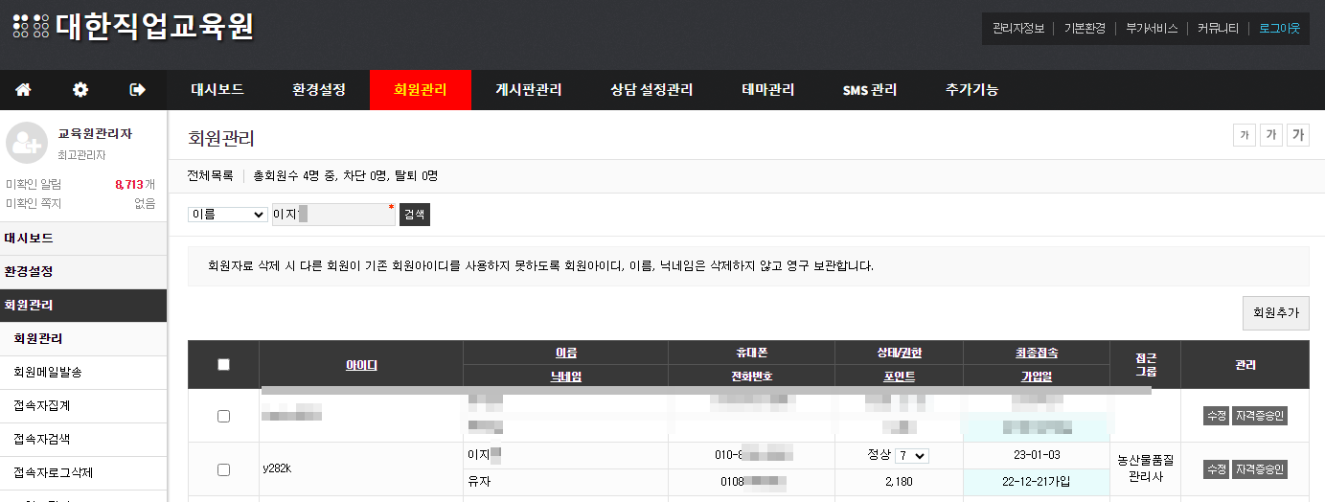Click the 대한직업교육원 logo
This screenshot has width=1325, height=502.
coord(133,26)
